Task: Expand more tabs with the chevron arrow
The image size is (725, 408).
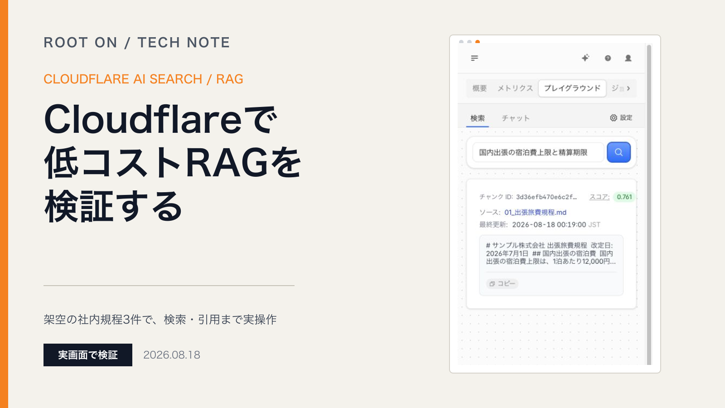Action: pos(628,88)
